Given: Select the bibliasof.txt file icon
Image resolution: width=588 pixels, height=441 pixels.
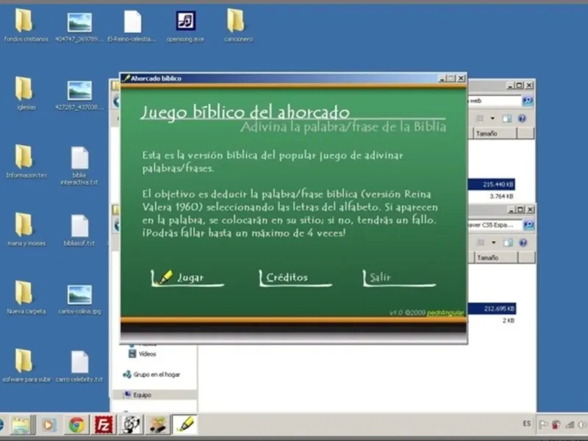Looking at the screenshot, I should click(79, 229).
